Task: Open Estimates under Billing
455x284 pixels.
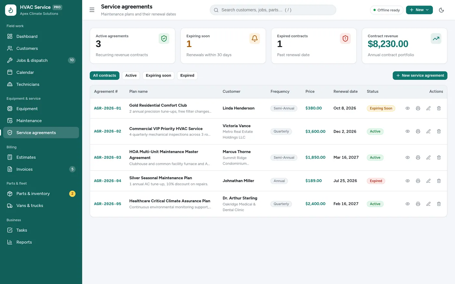Action: (x=41, y=157)
